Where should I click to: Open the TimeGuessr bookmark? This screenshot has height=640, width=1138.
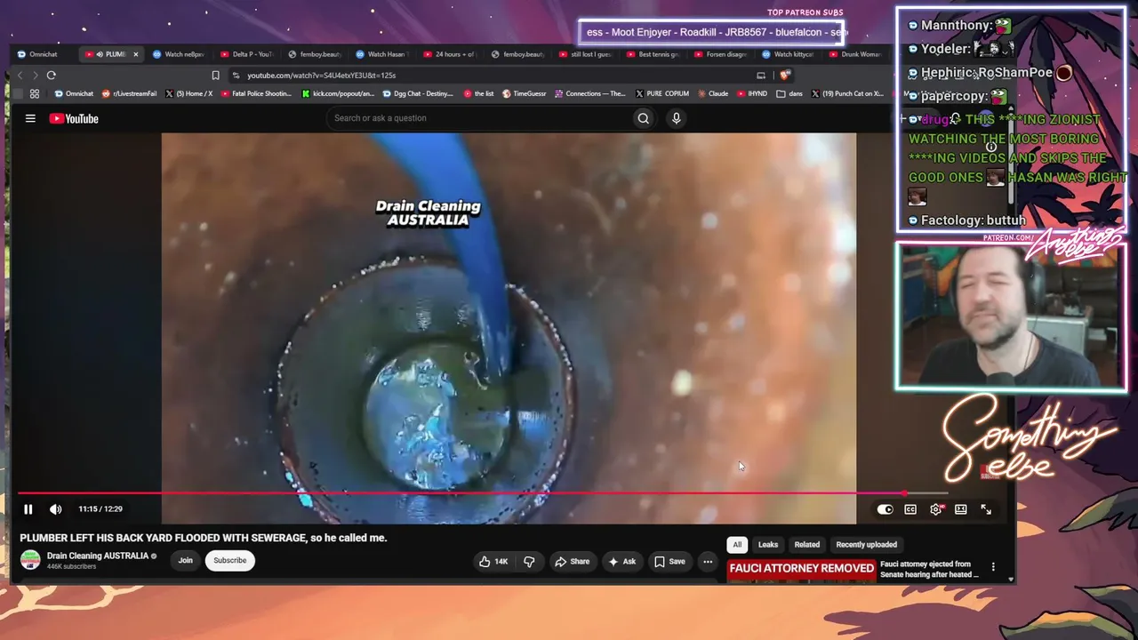tap(525, 93)
